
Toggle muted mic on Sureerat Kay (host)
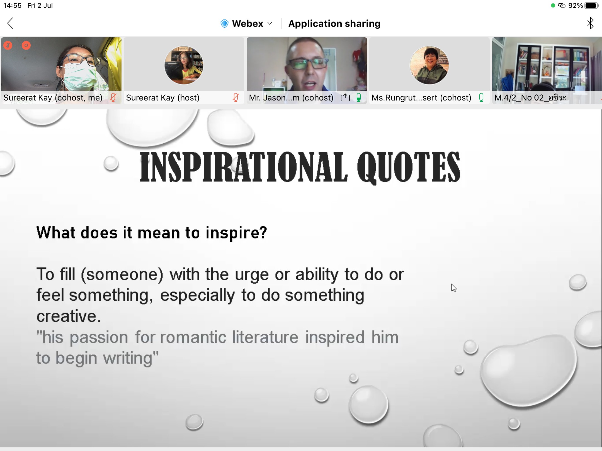pyautogui.click(x=236, y=97)
